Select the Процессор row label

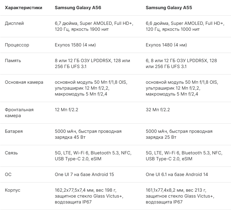pyautogui.click(x=17, y=45)
